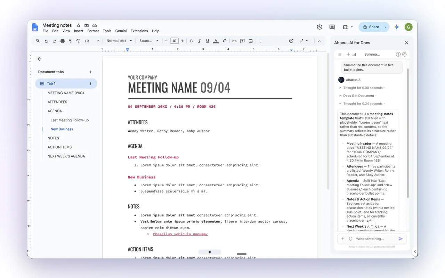Open the editing mode pencil dropdown
Viewport: 445px width, 278px height.
pyautogui.click(x=304, y=41)
